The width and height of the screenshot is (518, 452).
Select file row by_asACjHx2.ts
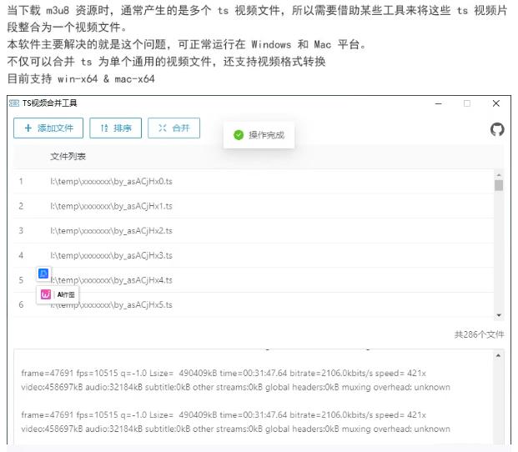click(111, 230)
